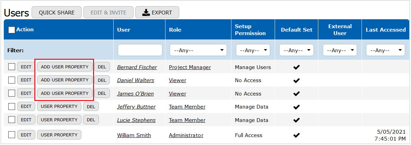Screen dimensions: 411x145
Task: Click the Export download icon
Action: coord(146,13)
